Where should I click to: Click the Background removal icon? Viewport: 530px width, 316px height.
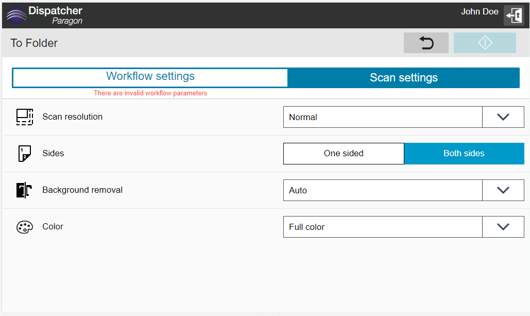(24, 190)
